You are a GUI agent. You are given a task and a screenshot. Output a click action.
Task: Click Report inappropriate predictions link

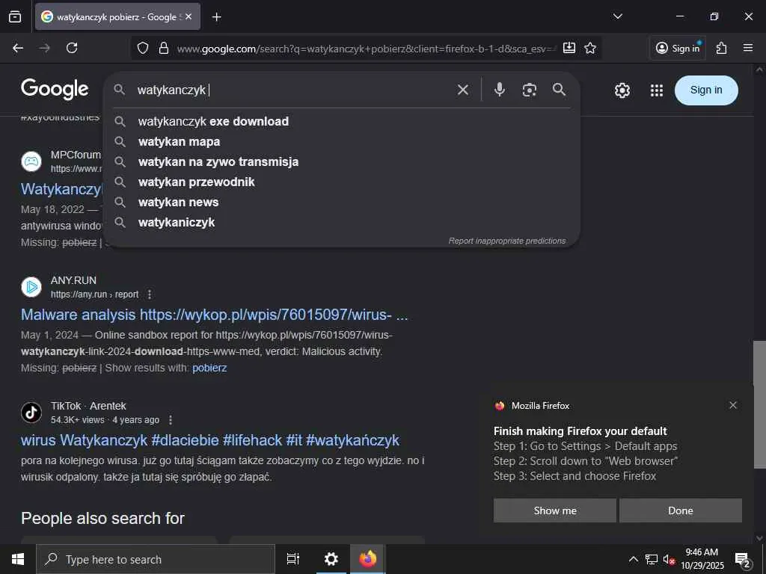tap(507, 241)
